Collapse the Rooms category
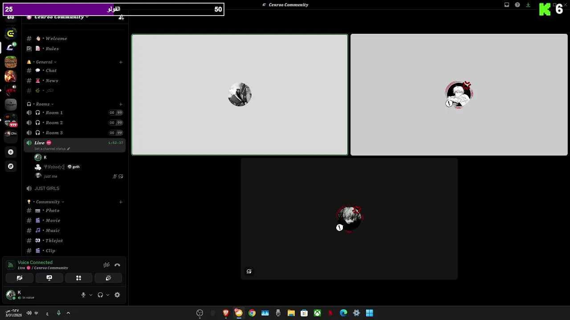The width and height of the screenshot is (570, 320). 43,104
